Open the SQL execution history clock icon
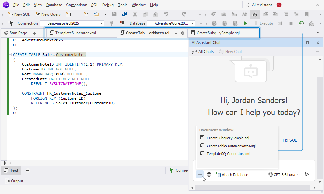The height and width of the screenshot is (194, 324). (301, 23)
